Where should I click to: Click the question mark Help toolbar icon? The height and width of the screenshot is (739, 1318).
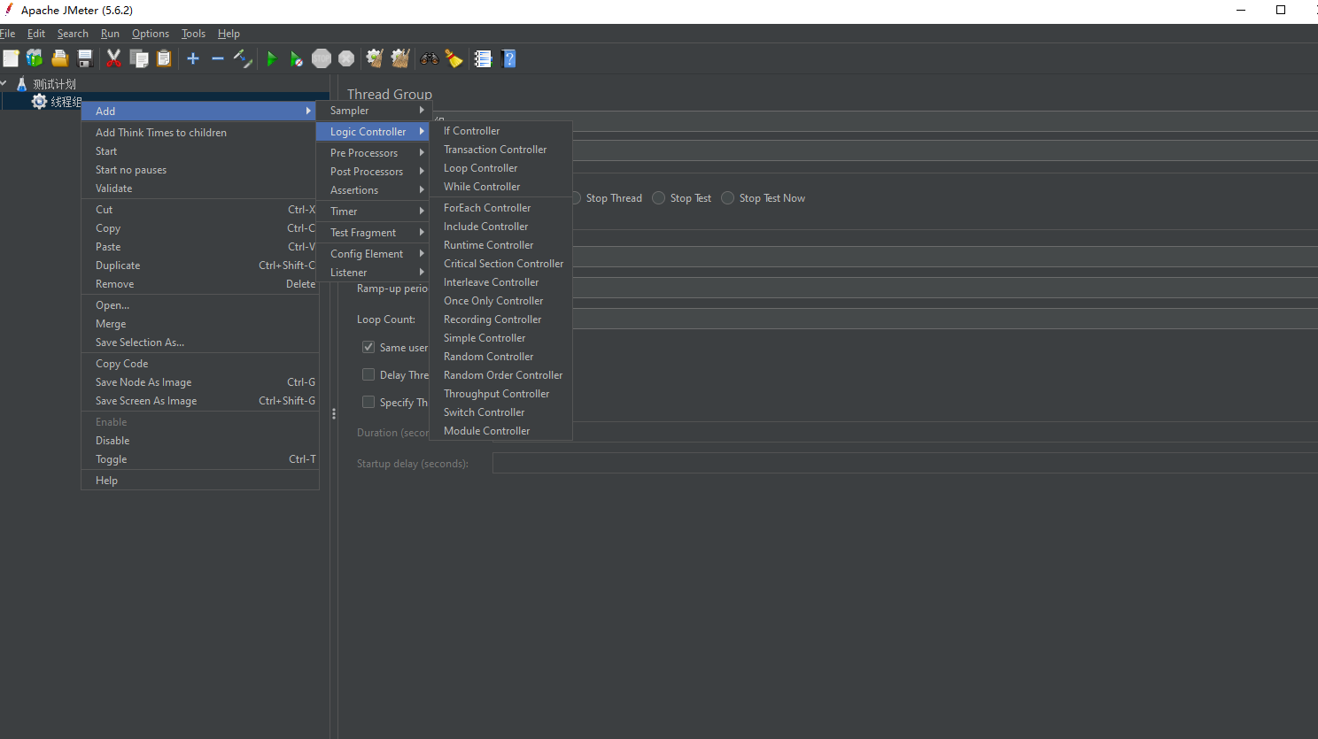[x=508, y=58]
